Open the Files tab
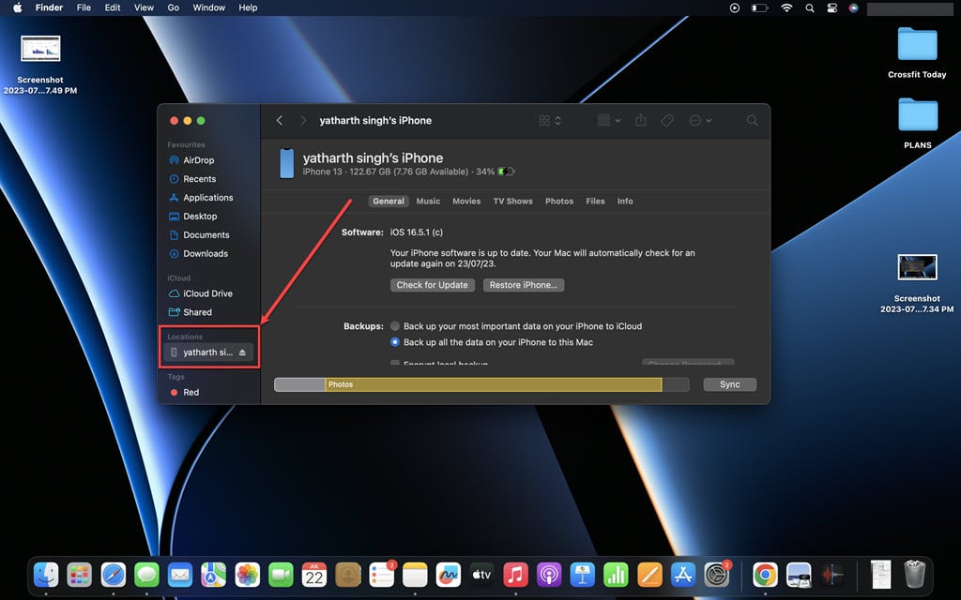This screenshot has height=600, width=961. click(595, 202)
